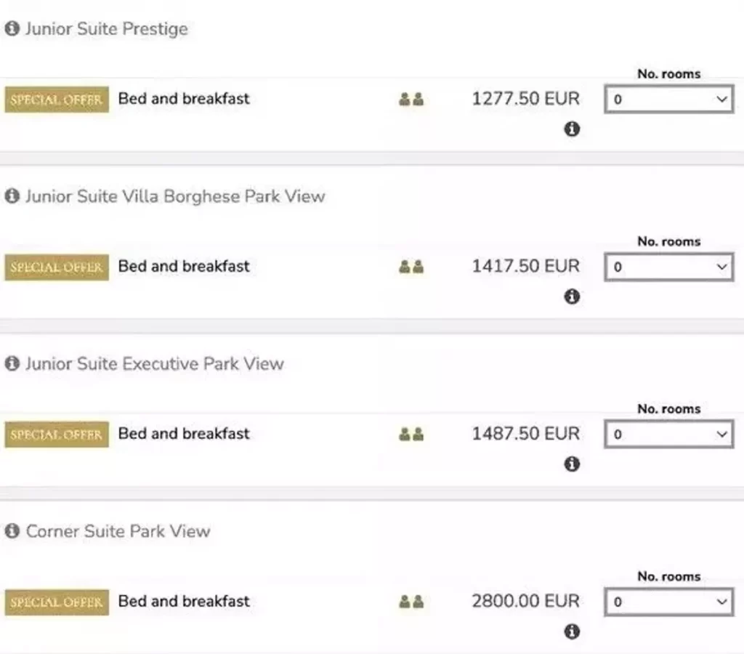Open No. rooms dropdown for Villa Borghese Park View
The width and height of the screenshot is (744, 654).
(669, 266)
